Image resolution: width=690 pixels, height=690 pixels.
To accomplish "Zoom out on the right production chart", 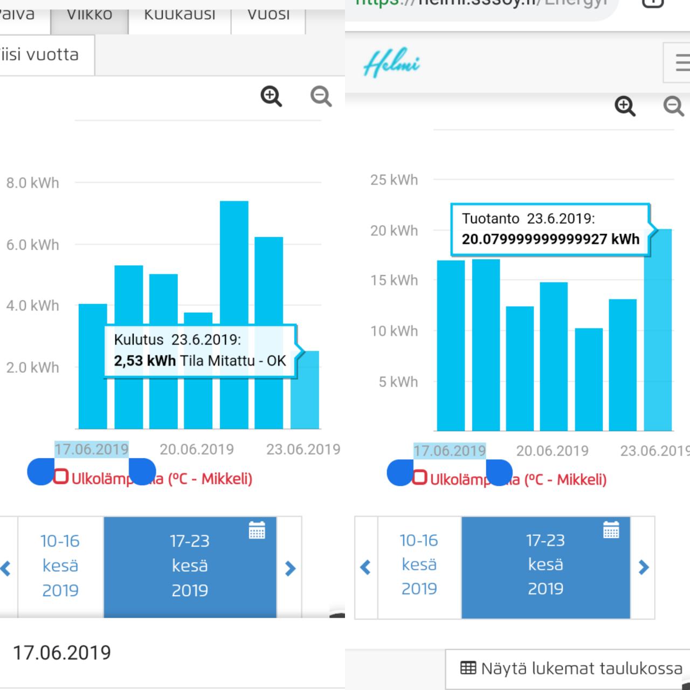I will [x=673, y=106].
